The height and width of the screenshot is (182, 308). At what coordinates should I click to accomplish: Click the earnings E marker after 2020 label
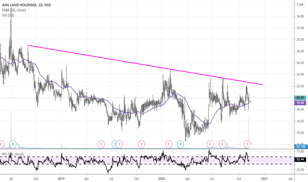[168, 144]
